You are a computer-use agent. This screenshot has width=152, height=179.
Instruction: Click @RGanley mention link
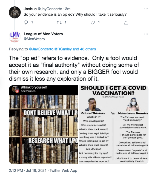click(x=63, y=49)
